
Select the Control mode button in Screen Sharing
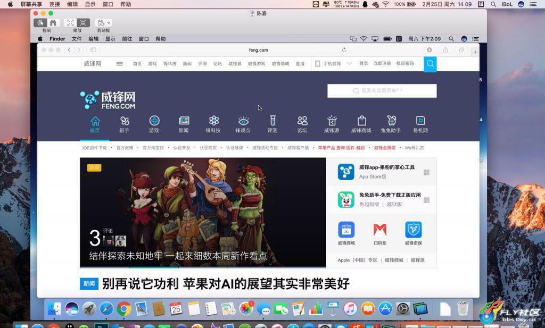(x=40, y=23)
